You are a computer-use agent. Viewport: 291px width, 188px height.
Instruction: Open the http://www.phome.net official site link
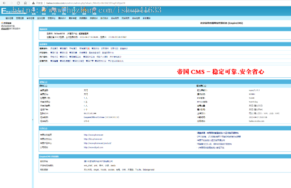tap(93, 135)
